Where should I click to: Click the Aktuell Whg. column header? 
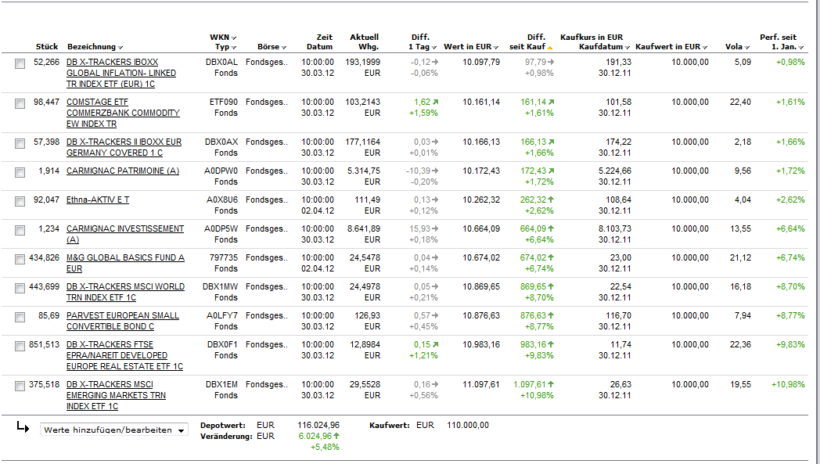coord(365,41)
